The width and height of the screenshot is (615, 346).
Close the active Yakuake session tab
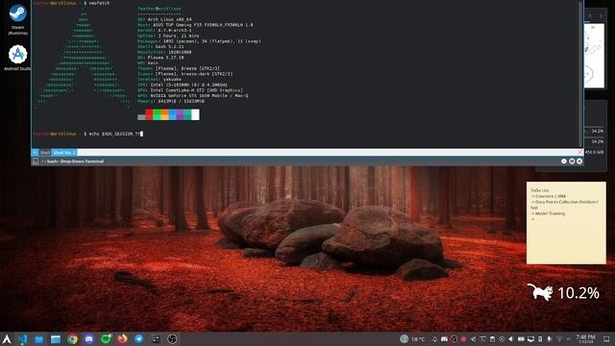(580, 152)
